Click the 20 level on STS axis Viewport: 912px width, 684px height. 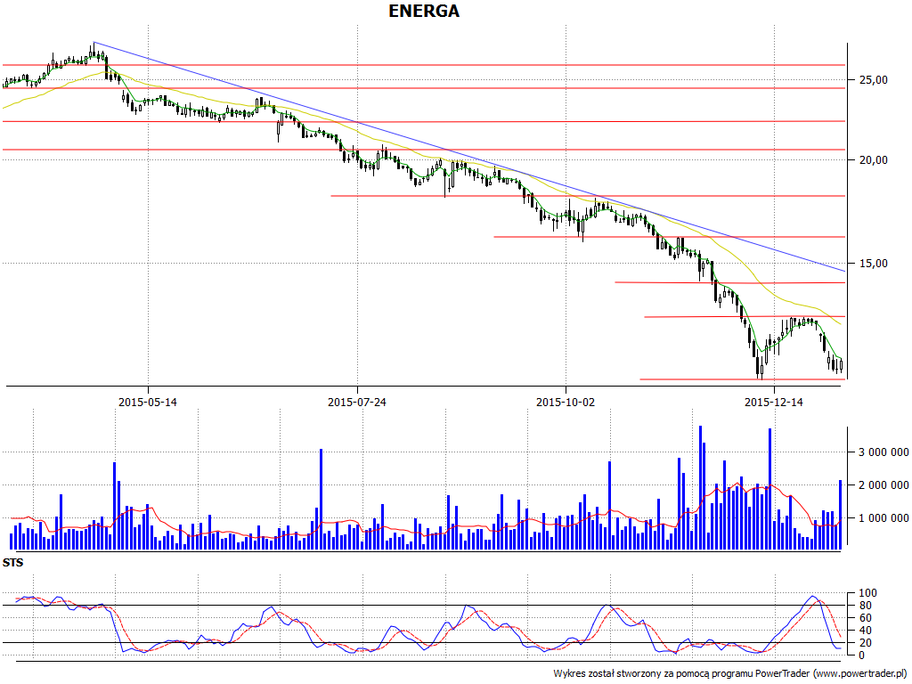865,643
